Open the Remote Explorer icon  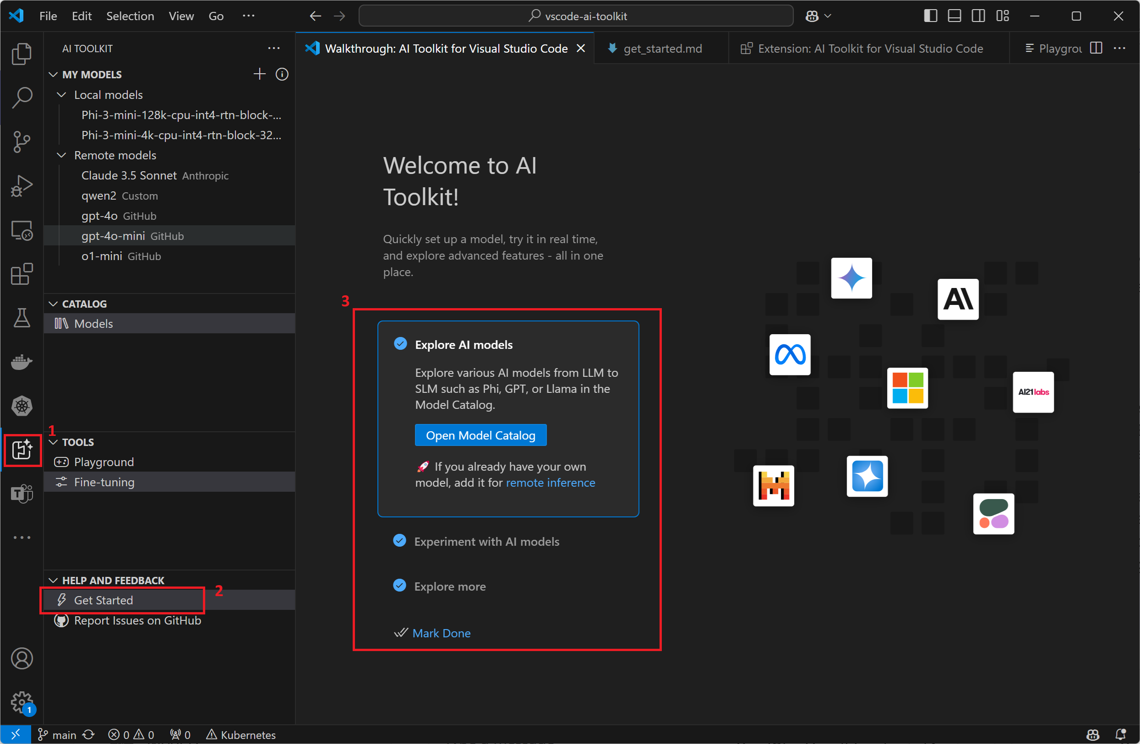pos(22,230)
